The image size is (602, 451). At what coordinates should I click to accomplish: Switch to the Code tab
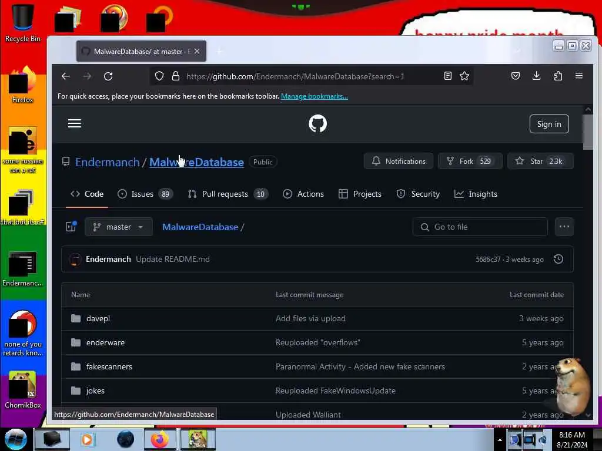click(x=87, y=194)
